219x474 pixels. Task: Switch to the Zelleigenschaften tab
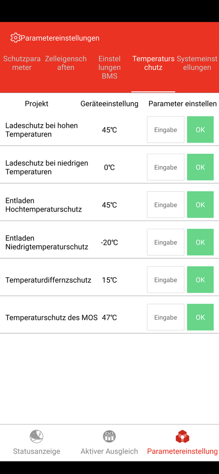66,63
